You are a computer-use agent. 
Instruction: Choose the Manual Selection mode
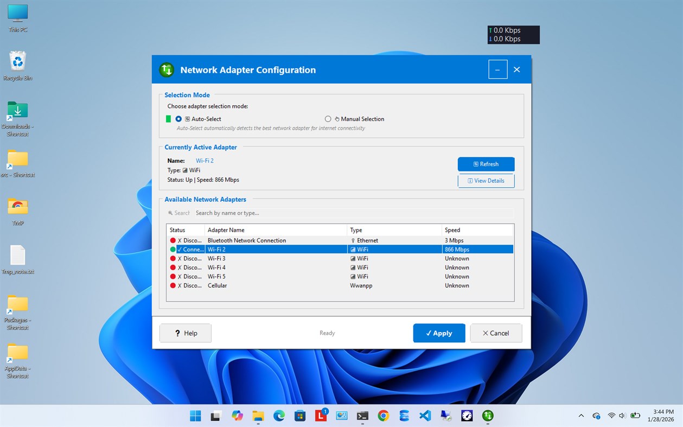(328, 119)
